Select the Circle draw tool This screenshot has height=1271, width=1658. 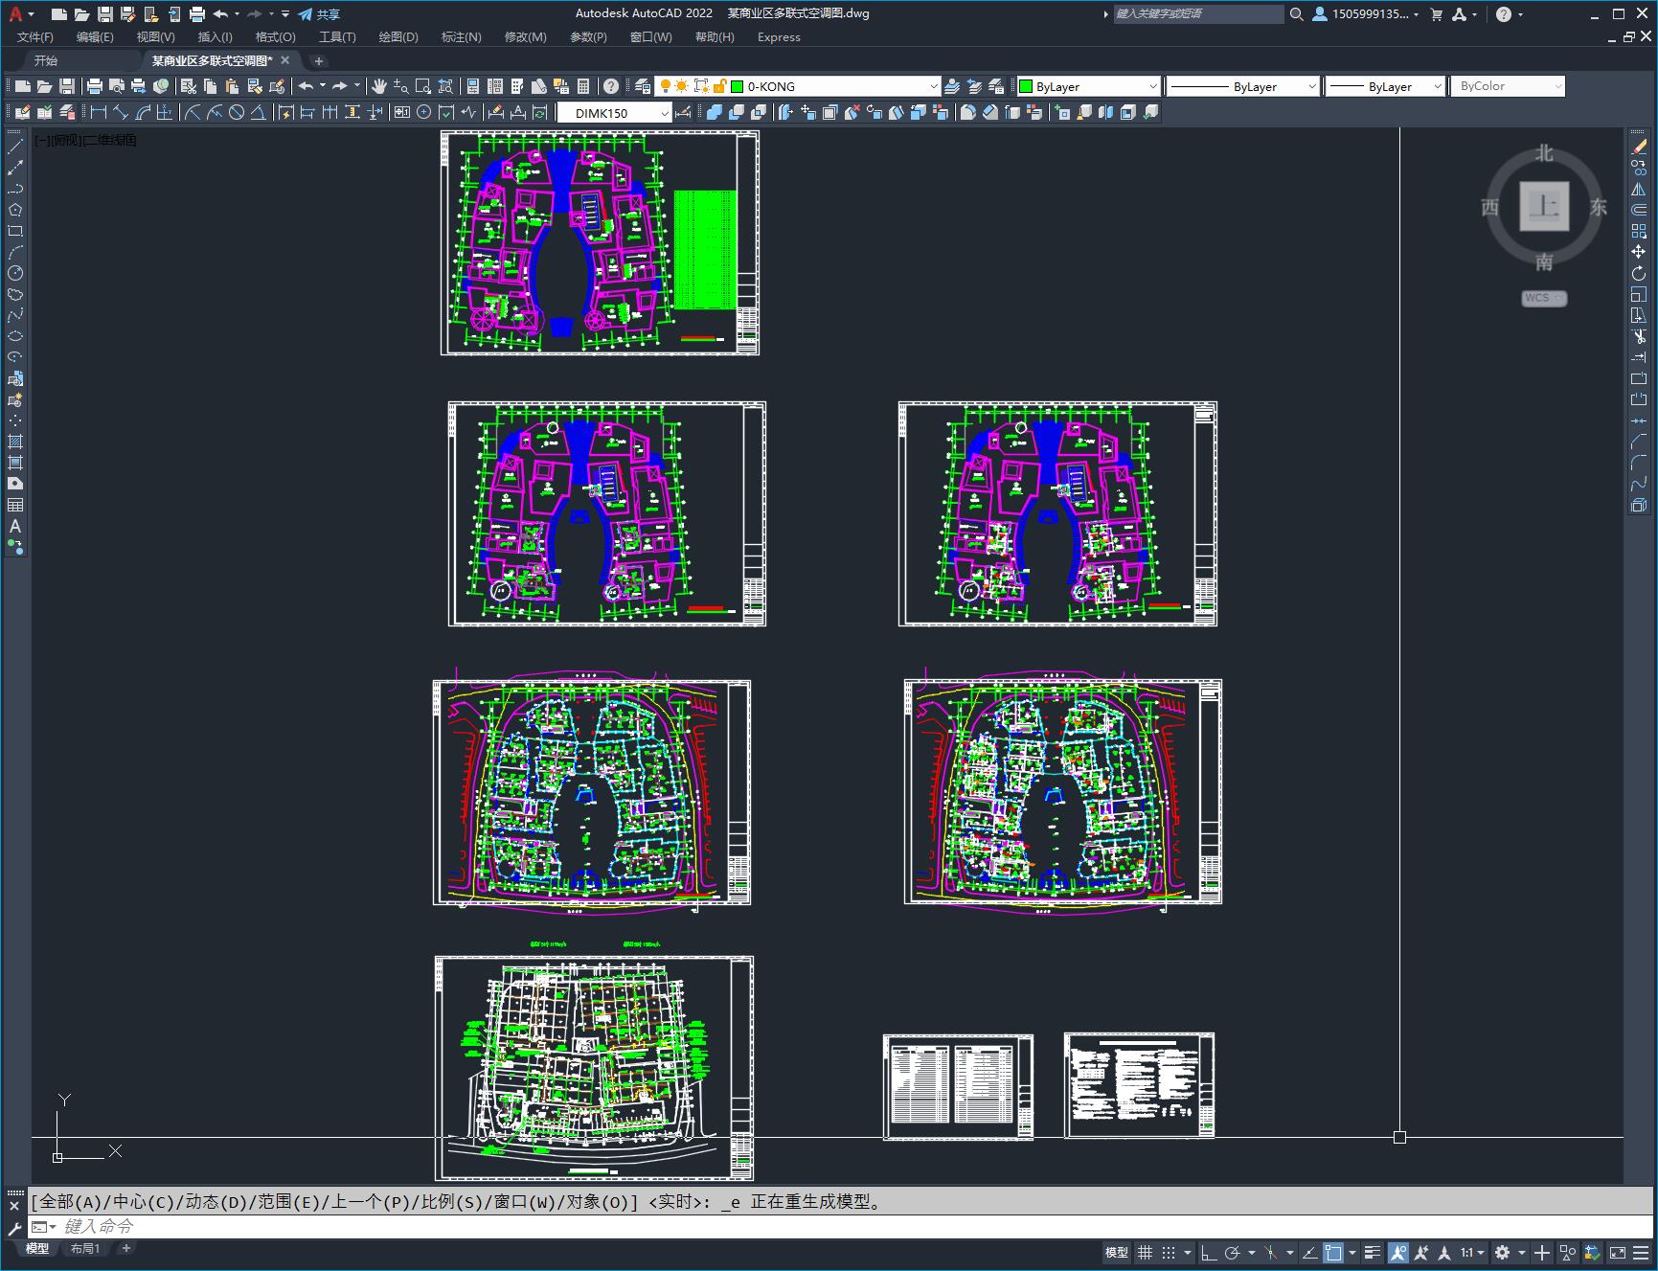click(x=15, y=273)
